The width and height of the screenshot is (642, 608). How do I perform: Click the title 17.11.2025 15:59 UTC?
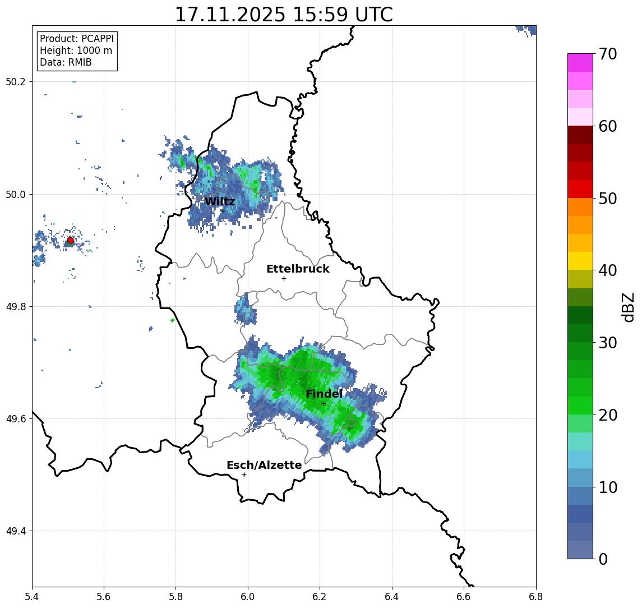coord(284,15)
